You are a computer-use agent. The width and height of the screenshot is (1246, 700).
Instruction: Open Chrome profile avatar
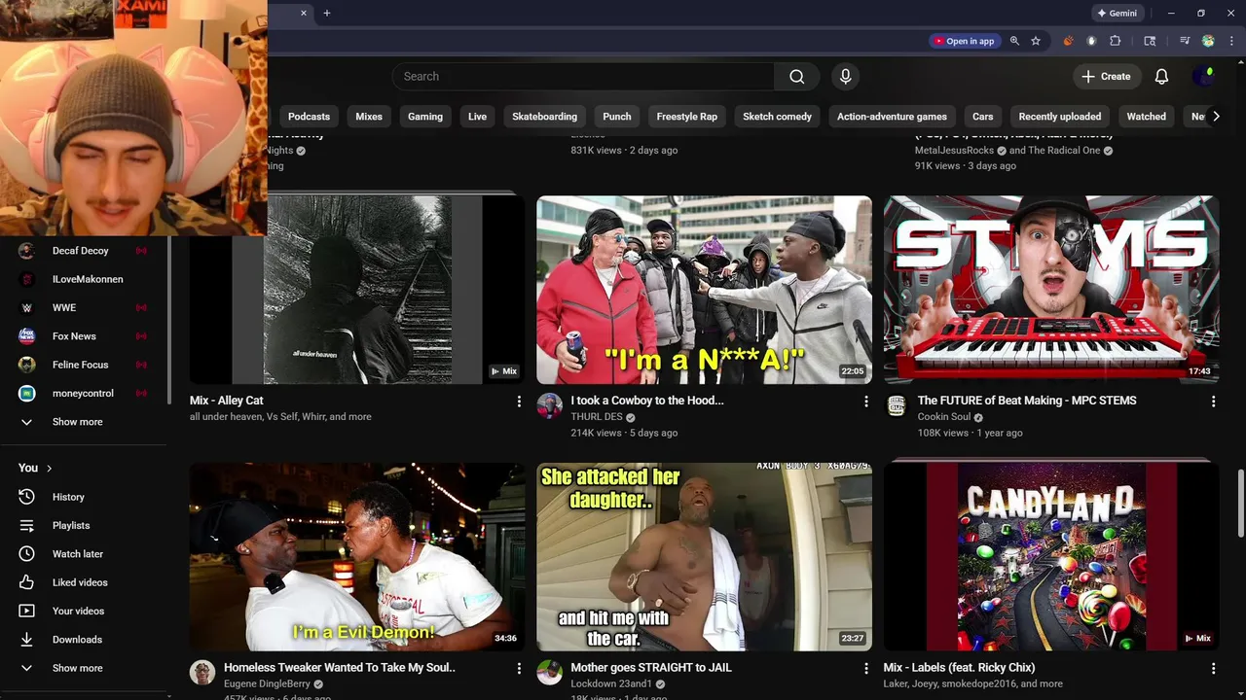tap(1208, 41)
